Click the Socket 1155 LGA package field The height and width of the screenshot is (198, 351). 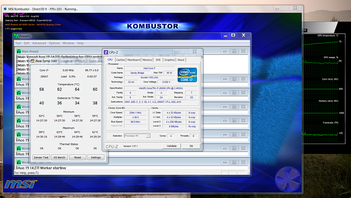click(x=149, y=77)
